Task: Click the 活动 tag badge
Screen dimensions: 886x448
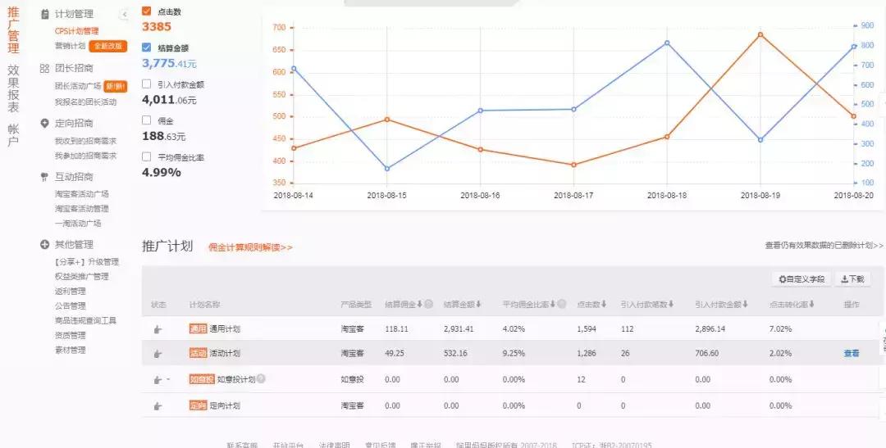Action: pyautogui.click(x=198, y=353)
